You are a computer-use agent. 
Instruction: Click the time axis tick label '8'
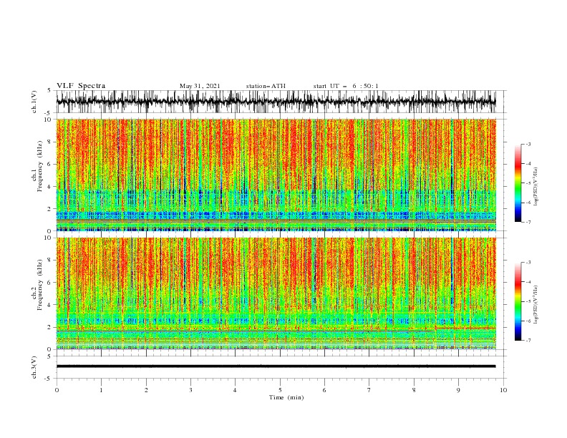tap(414, 390)
